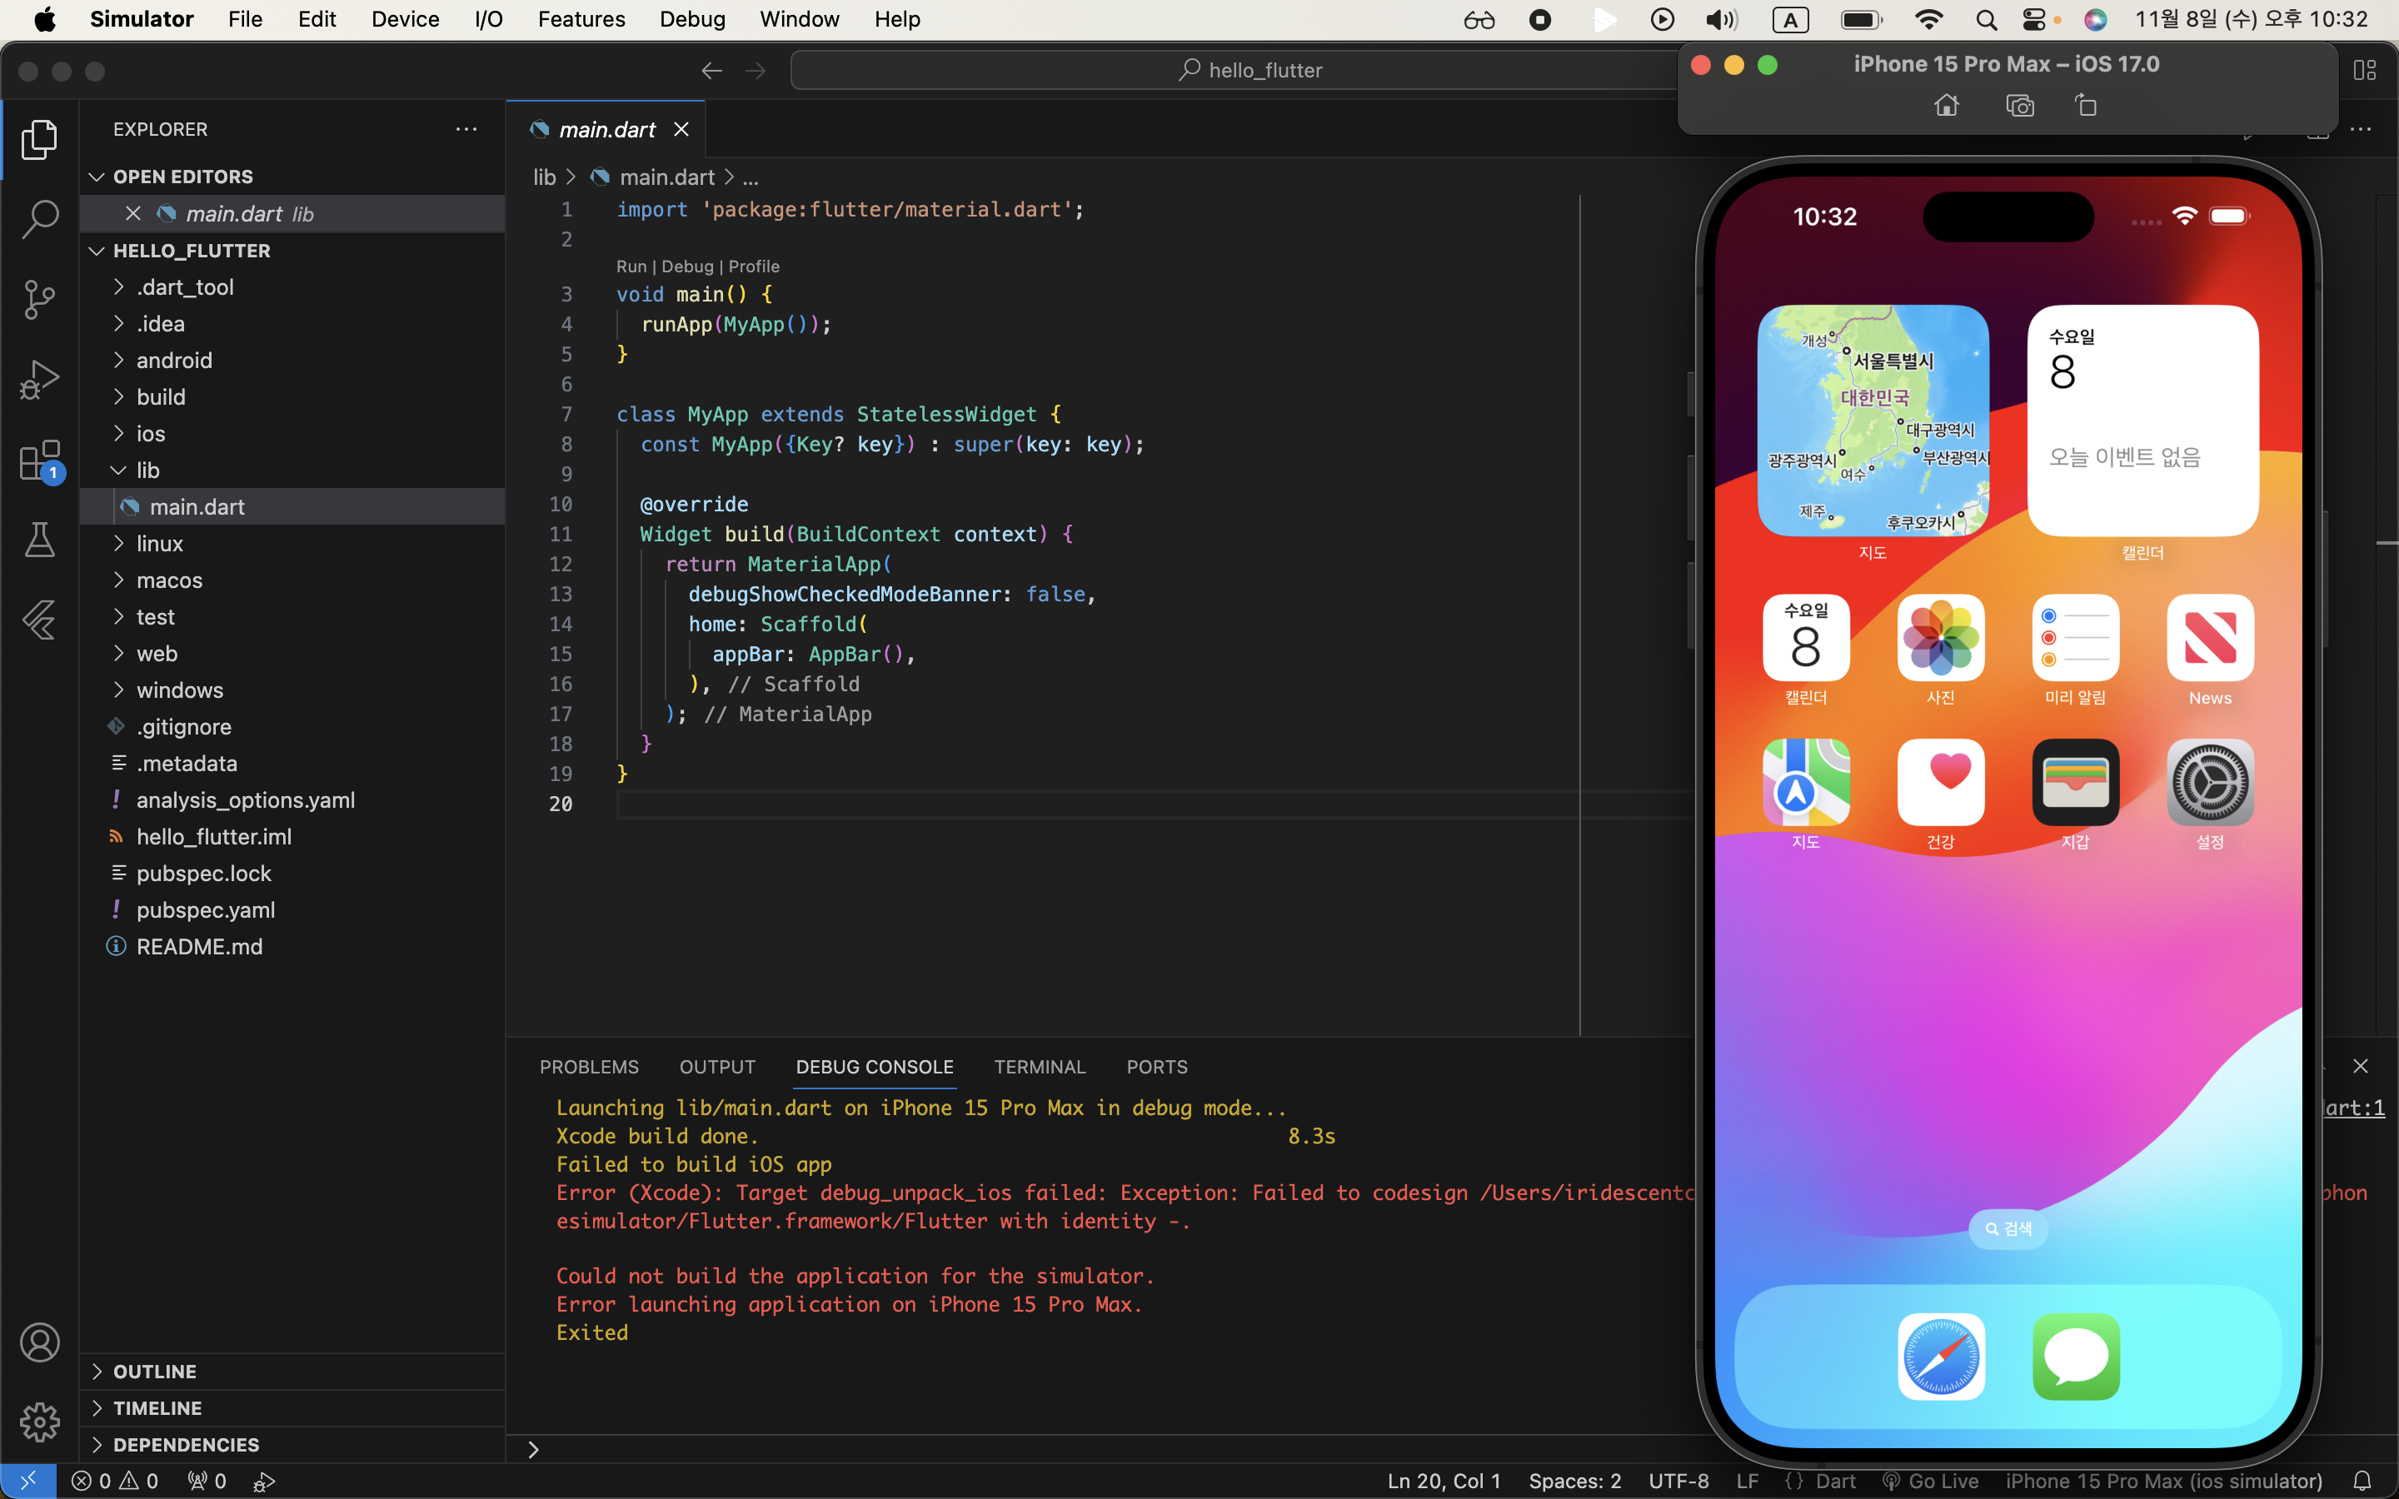Take a Simulator screenshot
This screenshot has height=1499, width=2399.
pyautogui.click(x=2019, y=105)
